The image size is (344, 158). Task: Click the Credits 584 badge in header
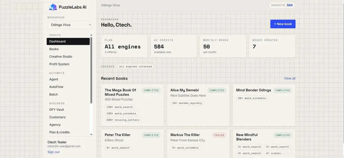click(x=282, y=5)
